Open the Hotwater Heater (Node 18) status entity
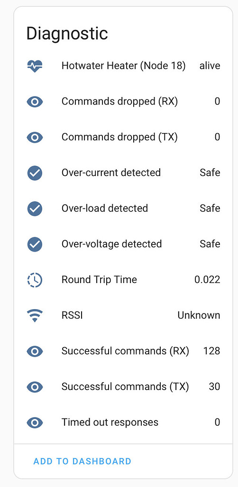This screenshot has width=238, height=487. coord(123,66)
